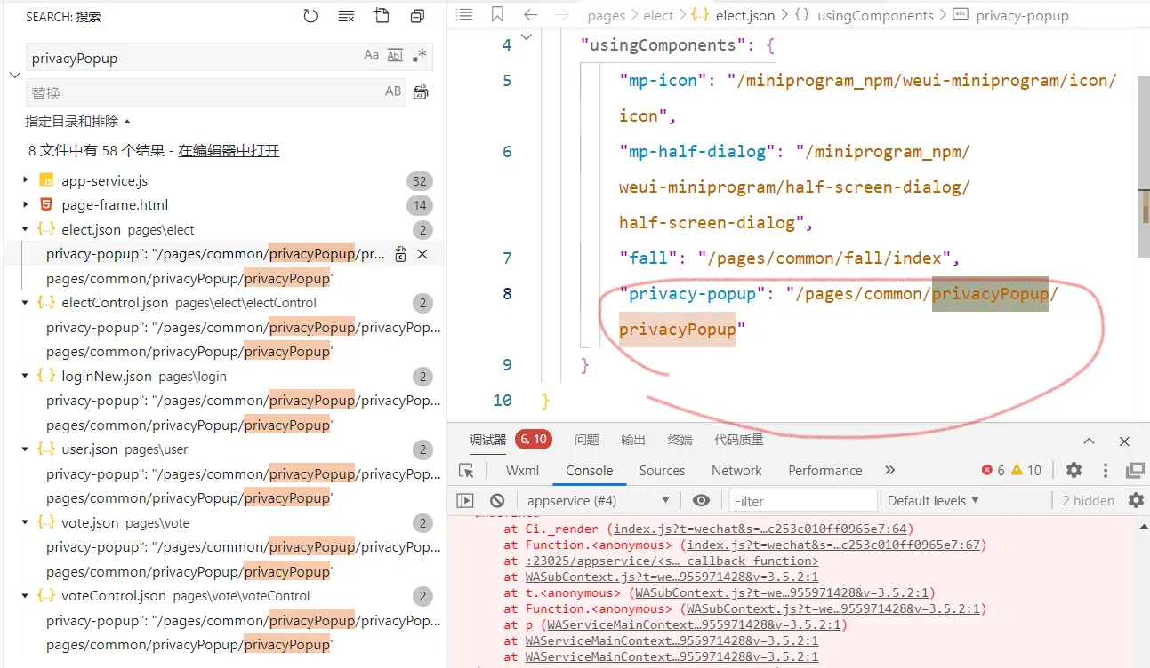Collapse all search results
Viewport: 1150px width, 668px height.
point(417,16)
